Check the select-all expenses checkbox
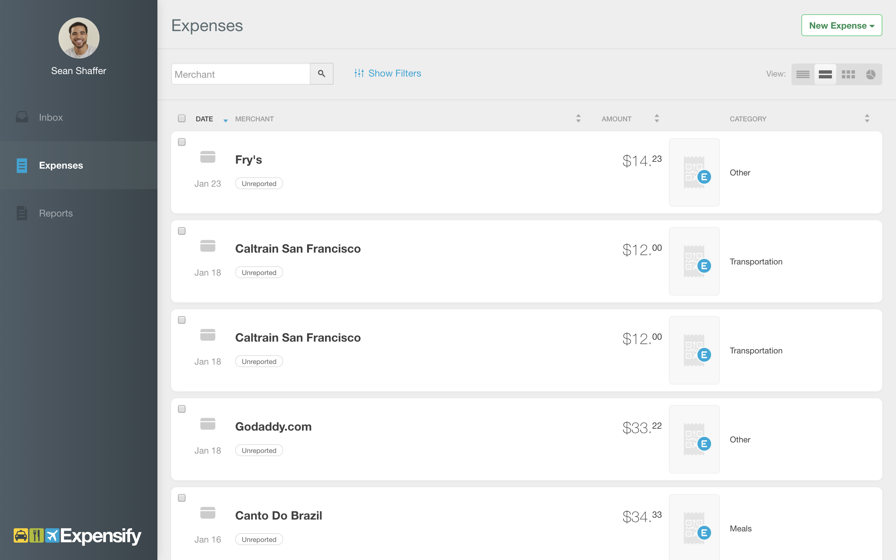 tap(181, 119)
